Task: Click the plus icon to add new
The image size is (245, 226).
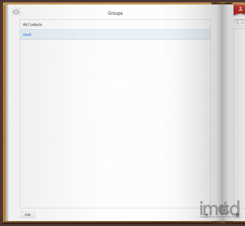Action: tap(207, 215)
